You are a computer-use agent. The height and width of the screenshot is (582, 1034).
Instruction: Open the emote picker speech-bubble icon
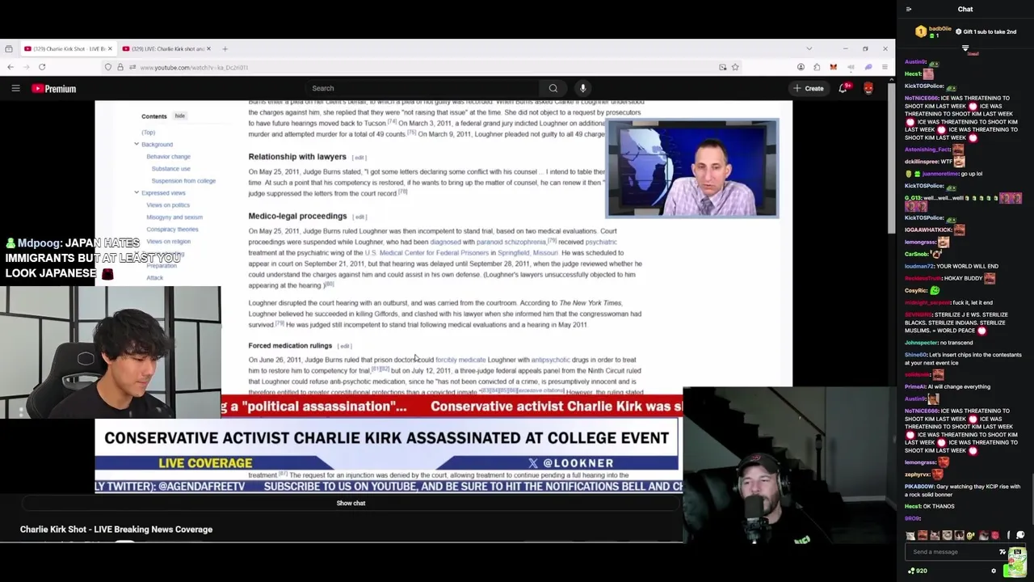pyautogui.click(x=1020, y=535)
